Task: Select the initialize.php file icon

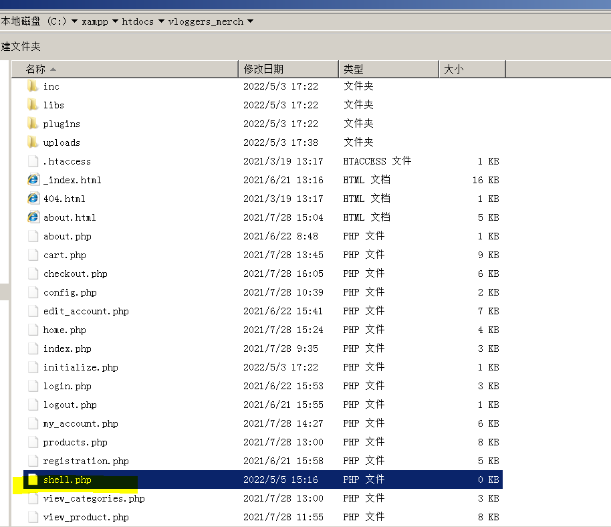Action: coord(33,366)
